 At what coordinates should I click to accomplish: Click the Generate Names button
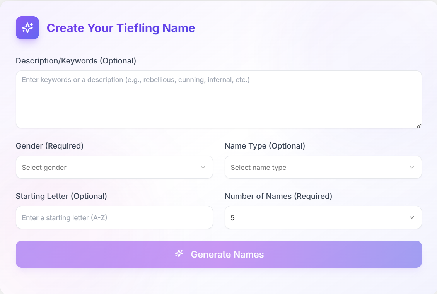click(x=219, y=254)
